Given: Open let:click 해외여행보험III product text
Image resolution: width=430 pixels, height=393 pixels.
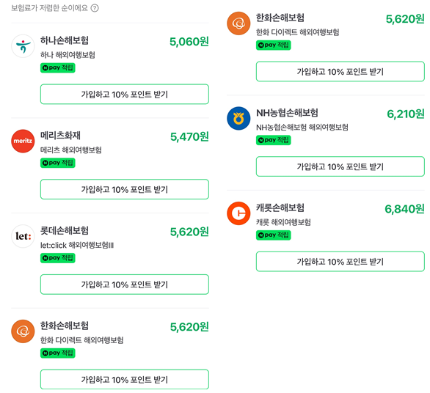Looking at the screenshot, I should [x=77, y=246].
